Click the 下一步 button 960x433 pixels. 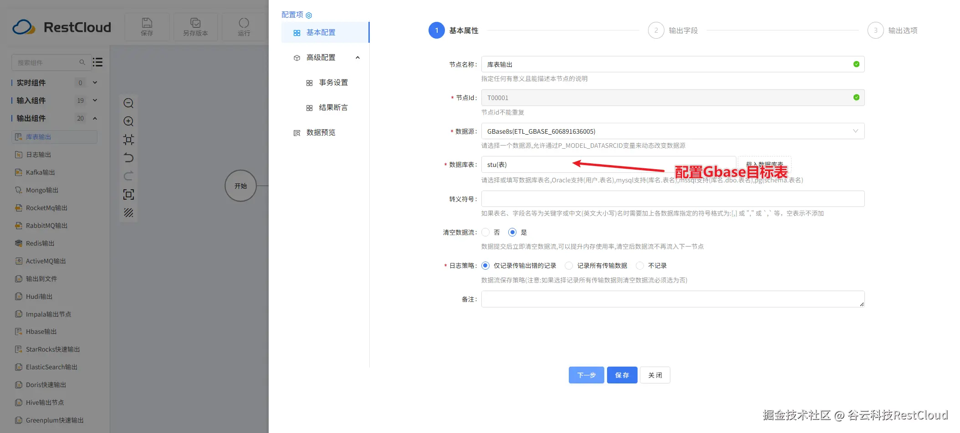coord(586,375)
